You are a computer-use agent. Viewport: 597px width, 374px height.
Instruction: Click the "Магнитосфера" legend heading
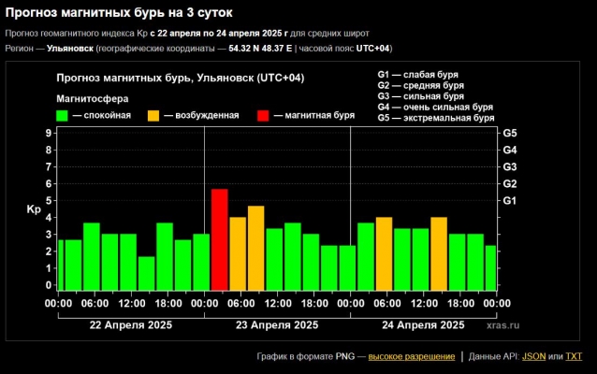pos(93,97)
